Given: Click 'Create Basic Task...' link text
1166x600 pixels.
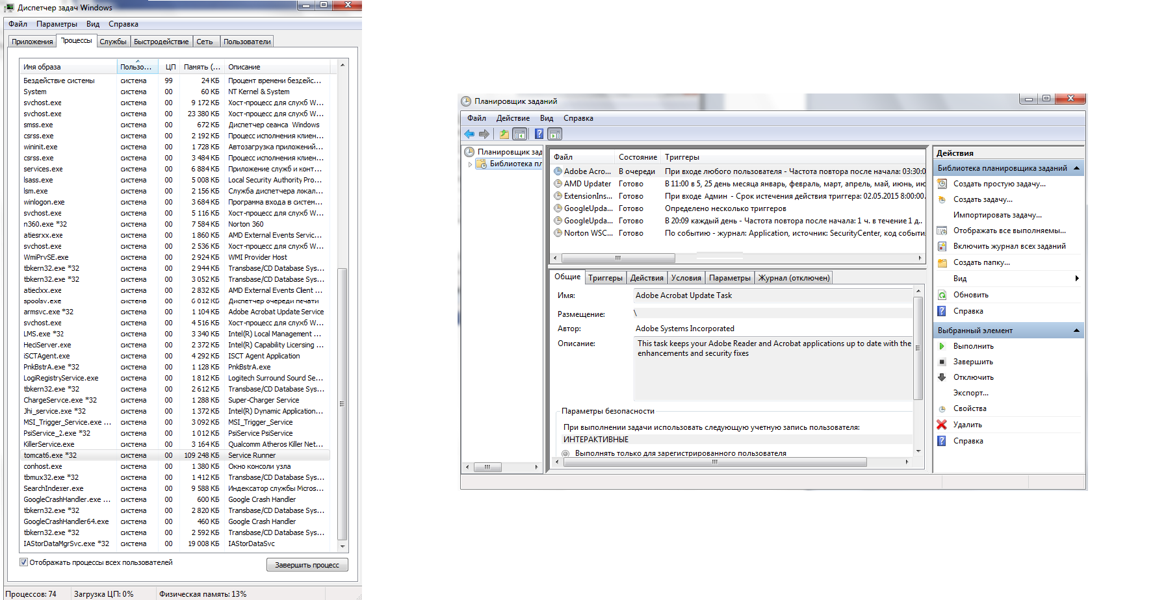Looking at the screenshot, I should point(999,184).
